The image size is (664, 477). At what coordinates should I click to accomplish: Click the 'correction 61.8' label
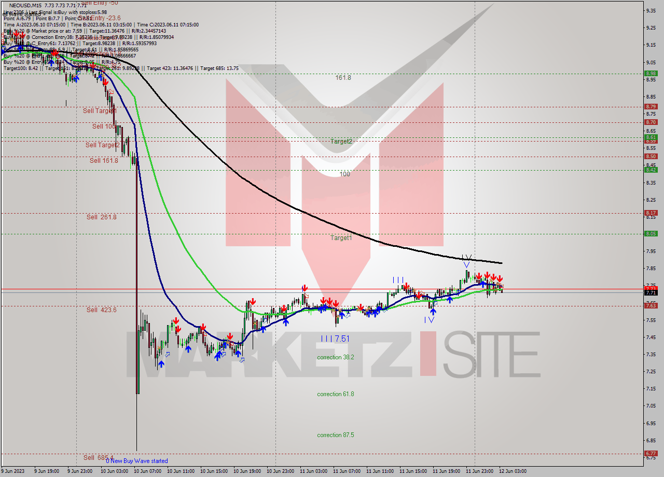point(336,394)
